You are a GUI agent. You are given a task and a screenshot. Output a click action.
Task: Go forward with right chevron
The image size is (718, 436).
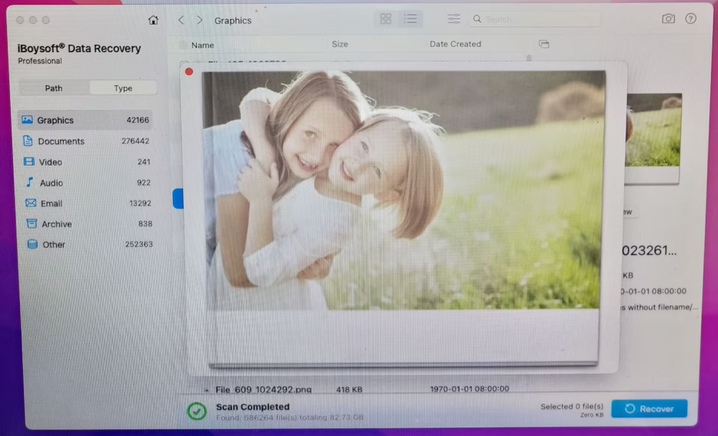(x=200, y=20)
